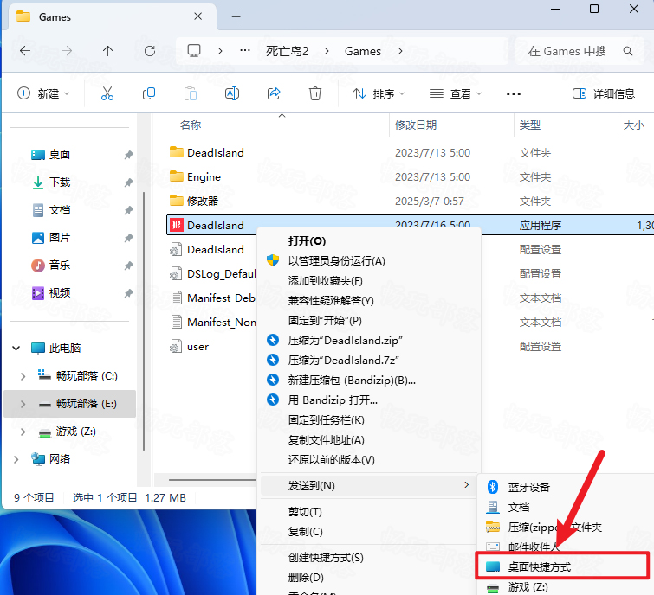Sort by the 名称 column header
Image resolution: width=654 pixels, height=595 pixels.
(x=191, y=125)
